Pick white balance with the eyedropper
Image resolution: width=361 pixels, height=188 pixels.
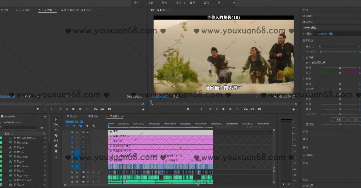[324, 63]
